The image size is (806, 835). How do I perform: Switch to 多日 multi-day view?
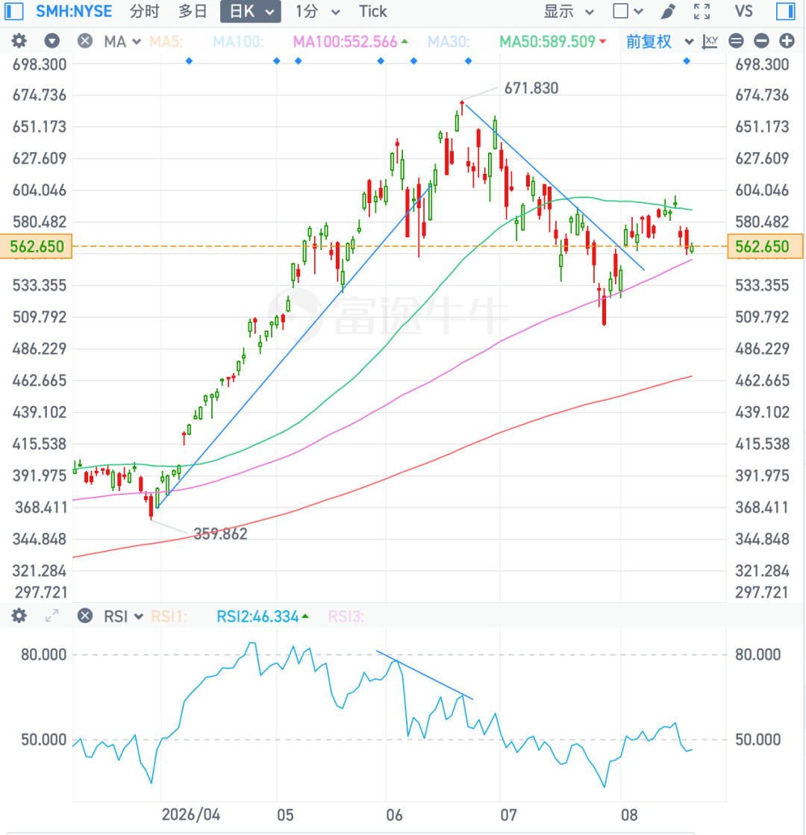pos(193,11)
